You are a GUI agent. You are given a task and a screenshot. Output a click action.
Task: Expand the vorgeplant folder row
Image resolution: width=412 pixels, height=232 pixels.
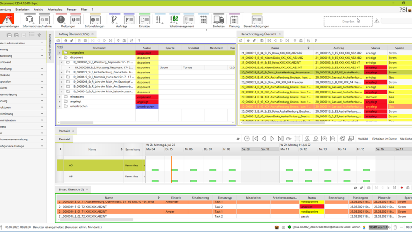pos(59,53)
